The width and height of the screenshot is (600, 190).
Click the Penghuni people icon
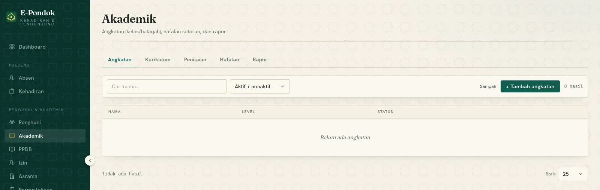12,122
